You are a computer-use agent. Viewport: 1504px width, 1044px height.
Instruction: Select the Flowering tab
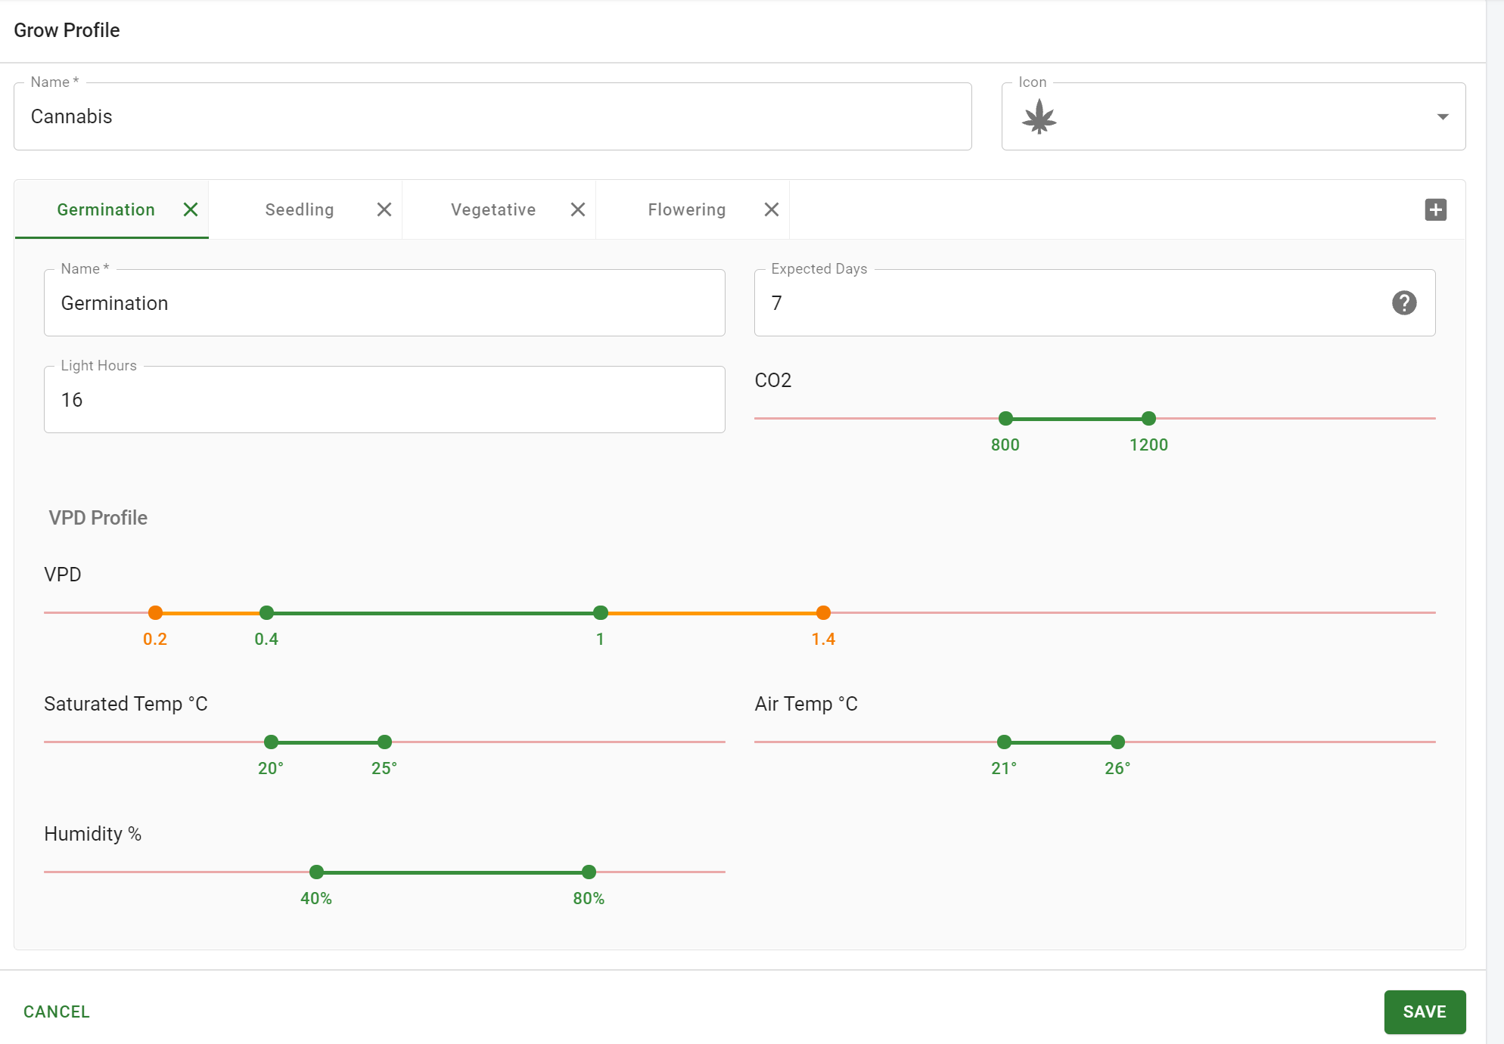point(686,209)
